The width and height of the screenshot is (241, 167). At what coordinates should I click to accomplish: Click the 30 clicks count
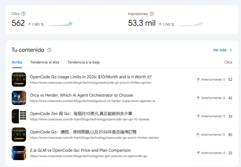click(x=230, y=135)
